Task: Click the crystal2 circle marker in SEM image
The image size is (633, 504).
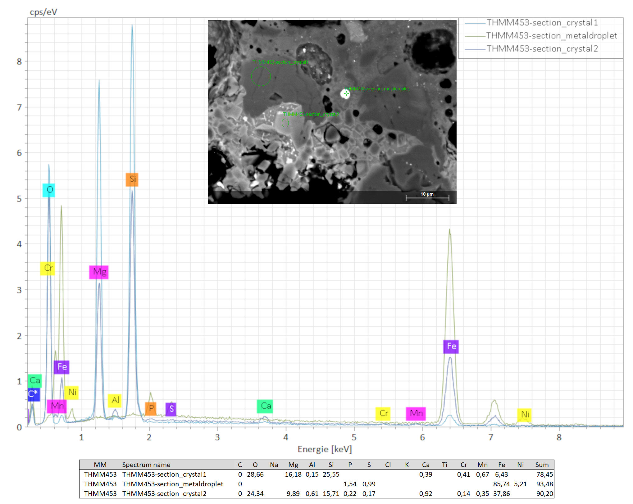Action: (x=285, y=123)
